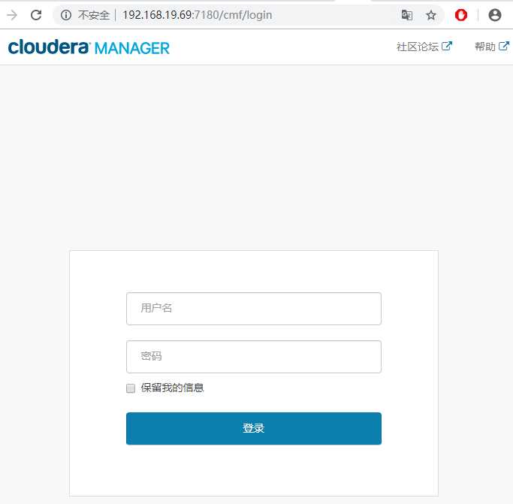The height and width of the screenshot is (504, 513).
Task: Bookmark this page with the star icon
Action: [431, 15]
